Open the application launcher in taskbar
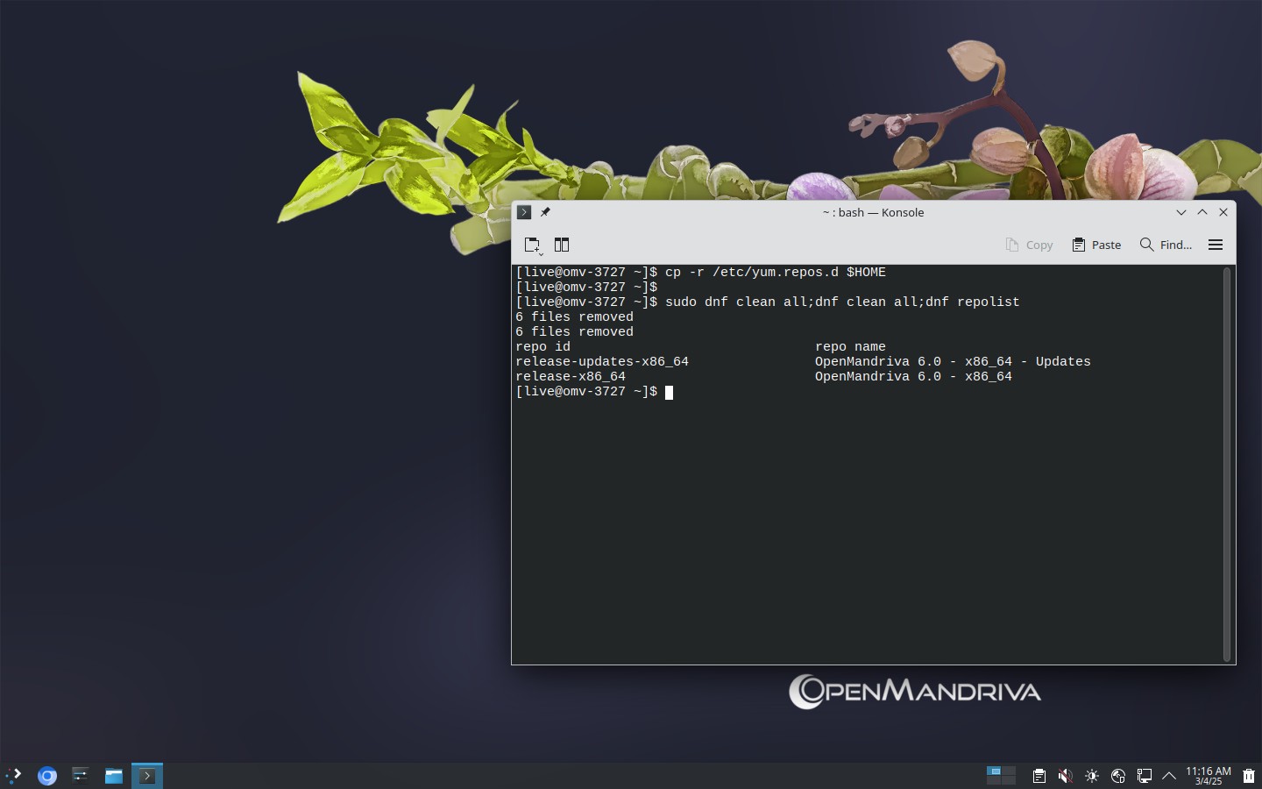Image resolution: width=1262 pixels, height=789 pixels. (x=14, y=775)
